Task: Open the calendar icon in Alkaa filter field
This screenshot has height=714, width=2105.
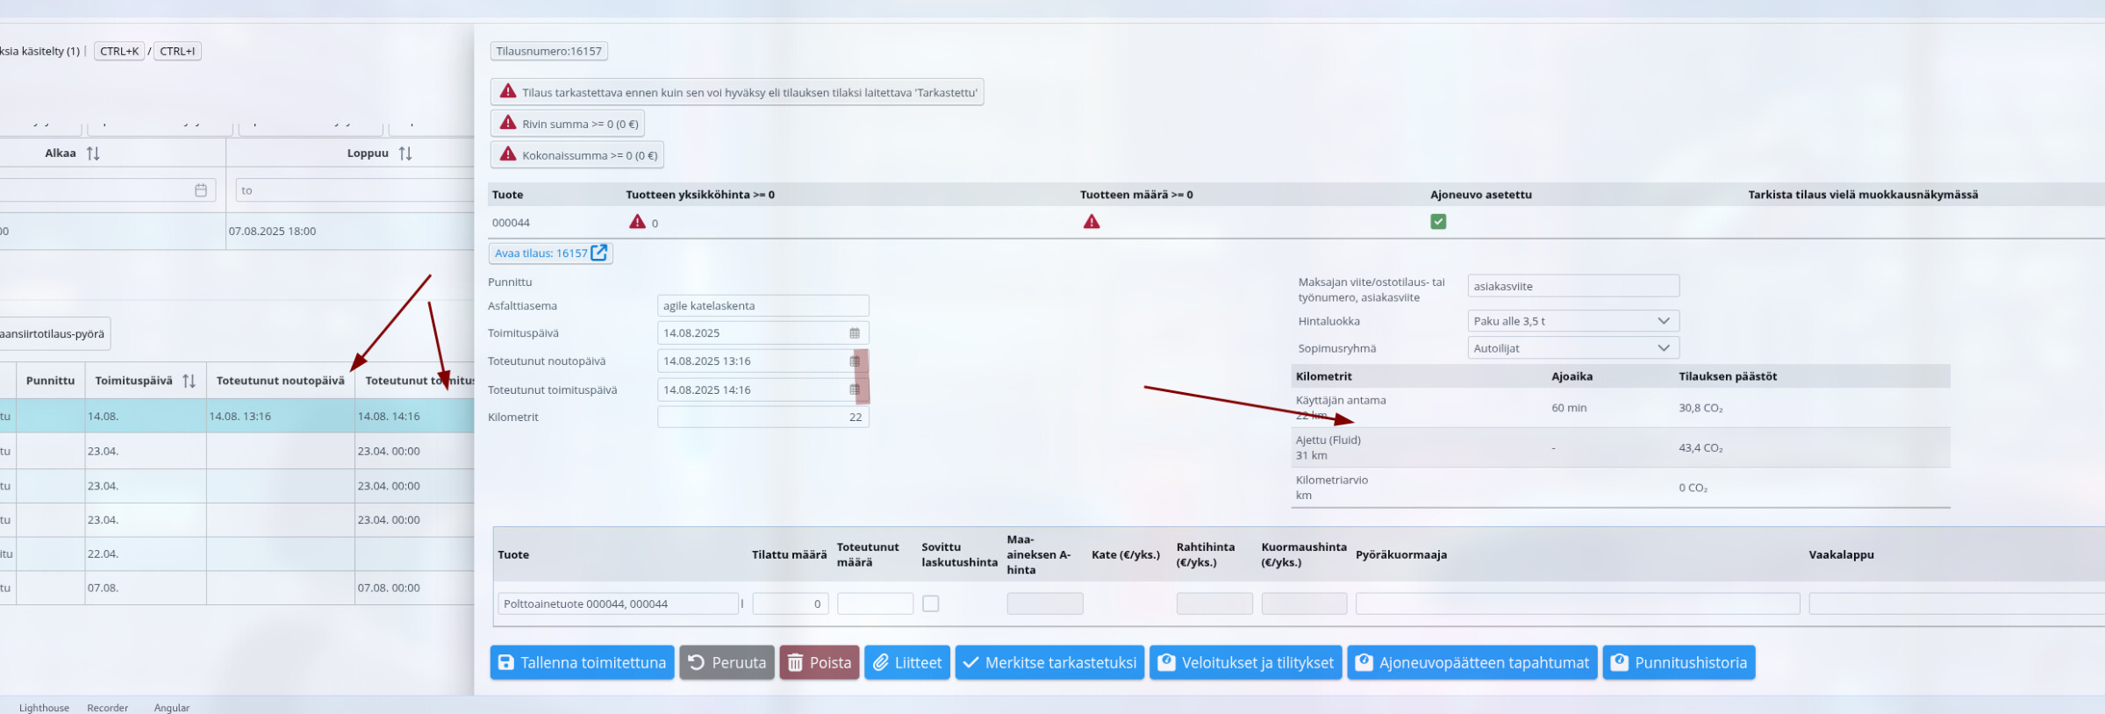Action: pyautogui.click(x=201, y=190)
